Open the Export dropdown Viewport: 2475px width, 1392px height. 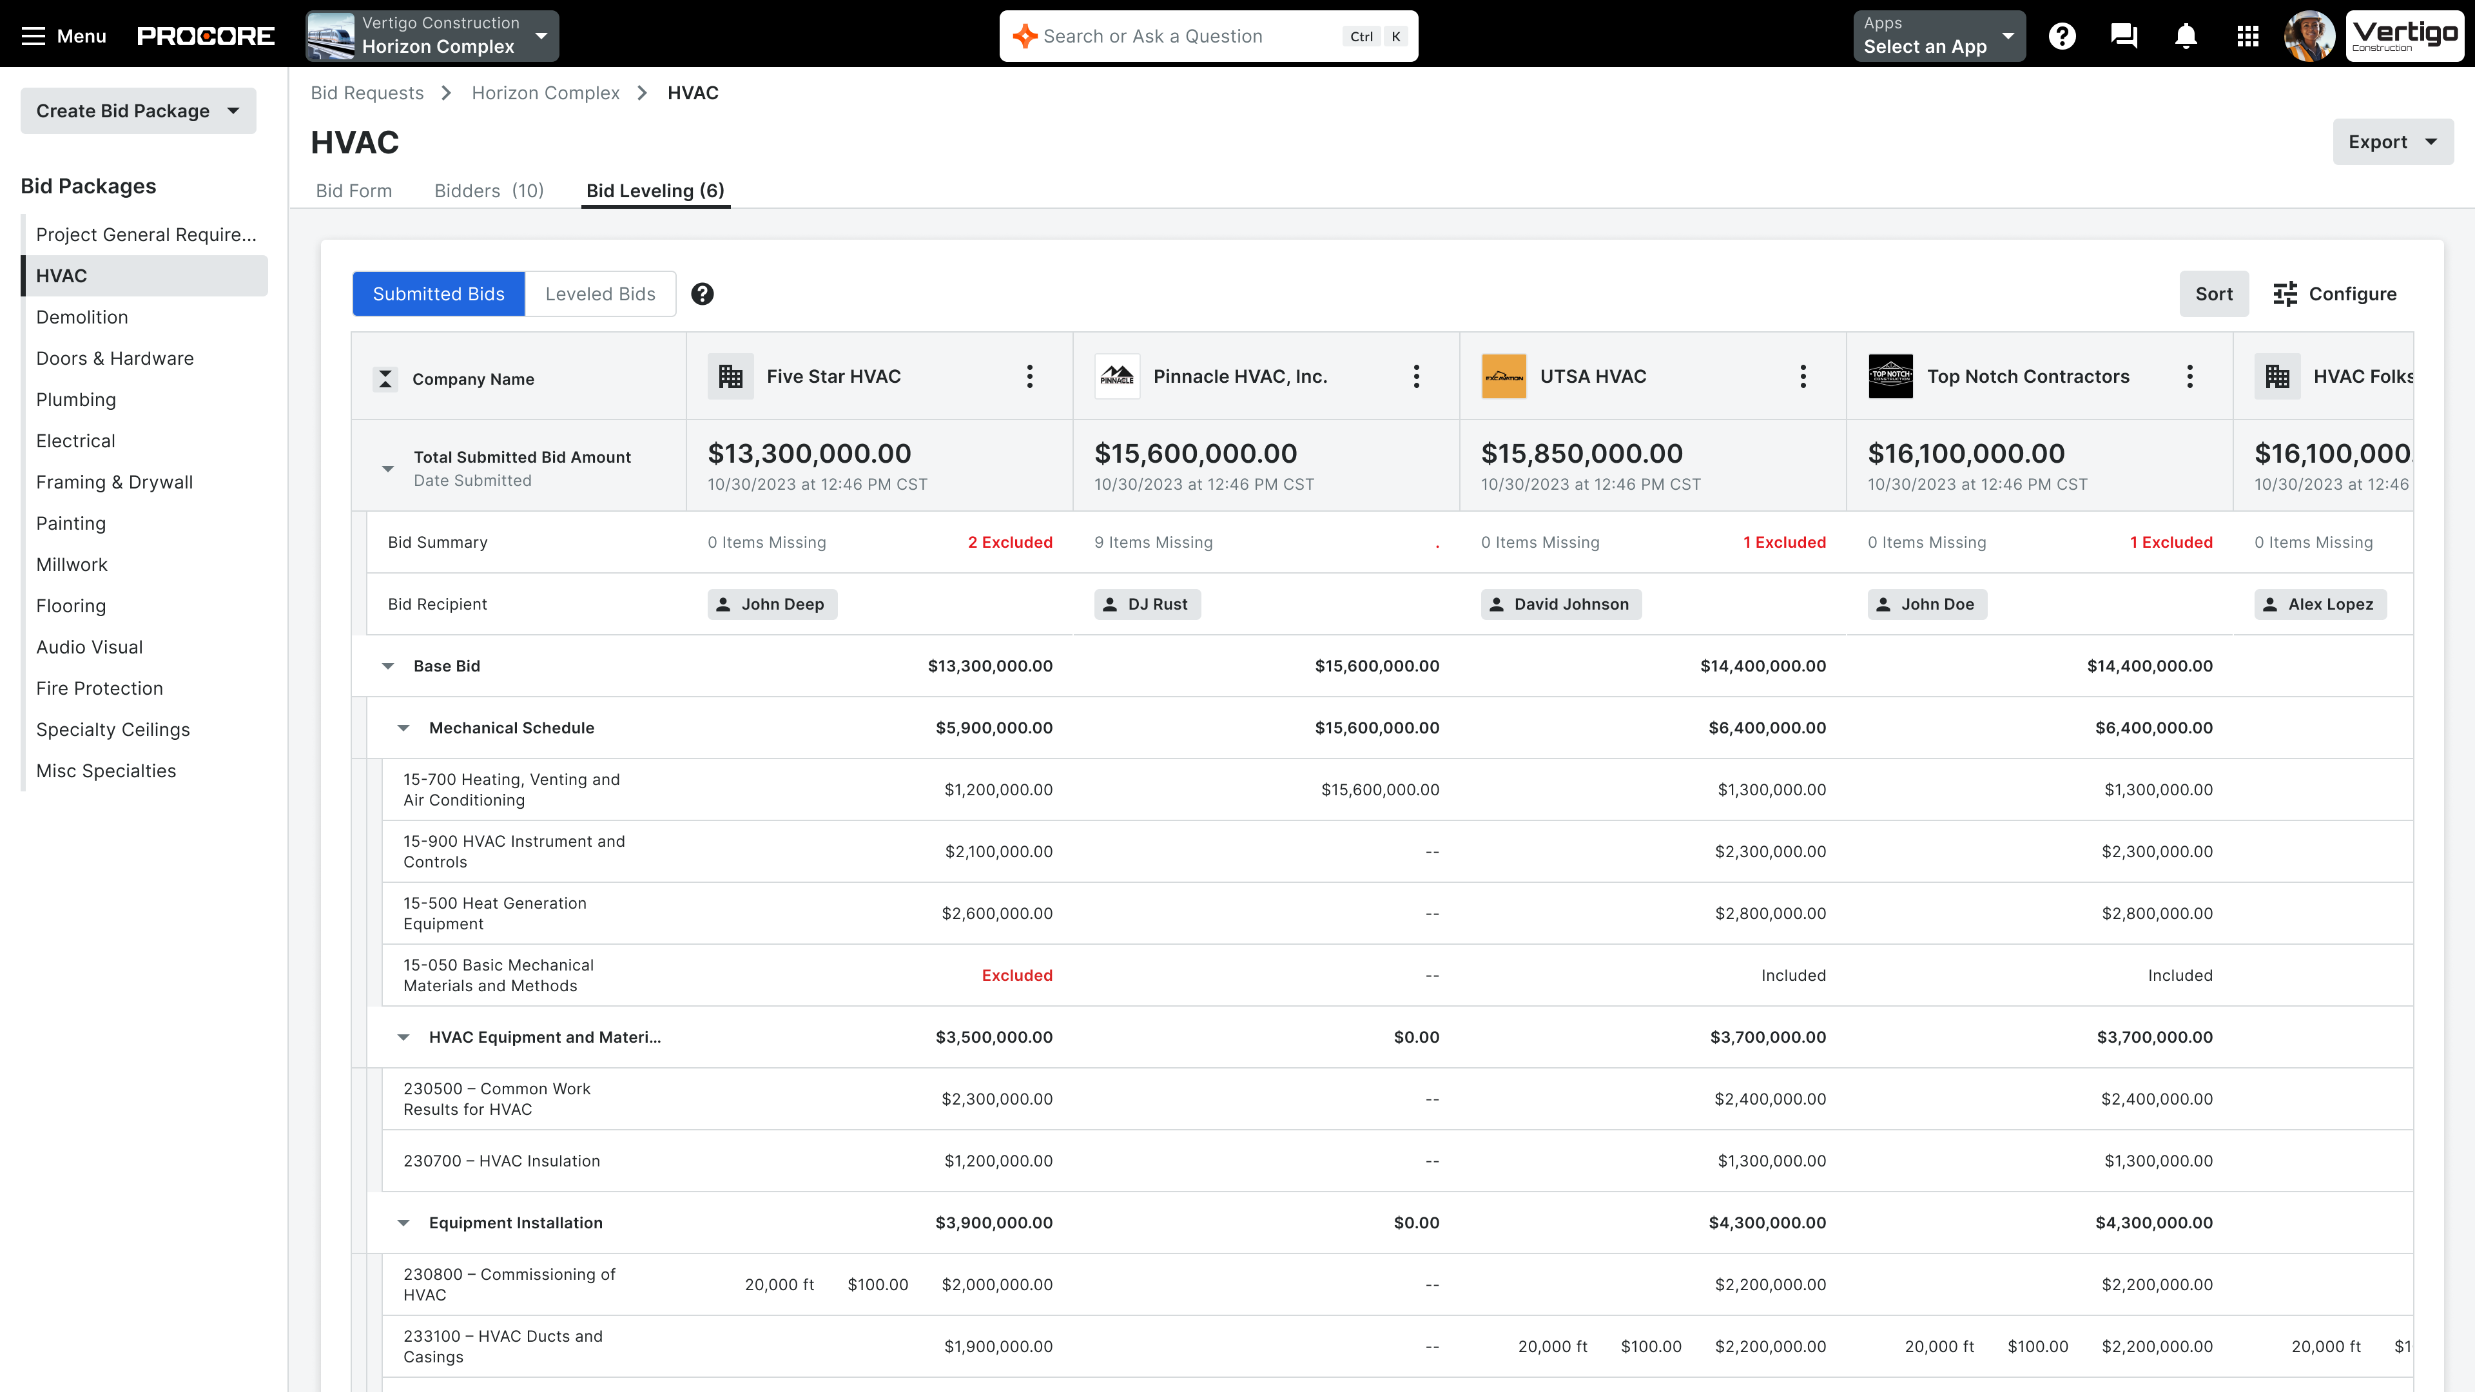pyautogui.click(x=2392, y=142)
